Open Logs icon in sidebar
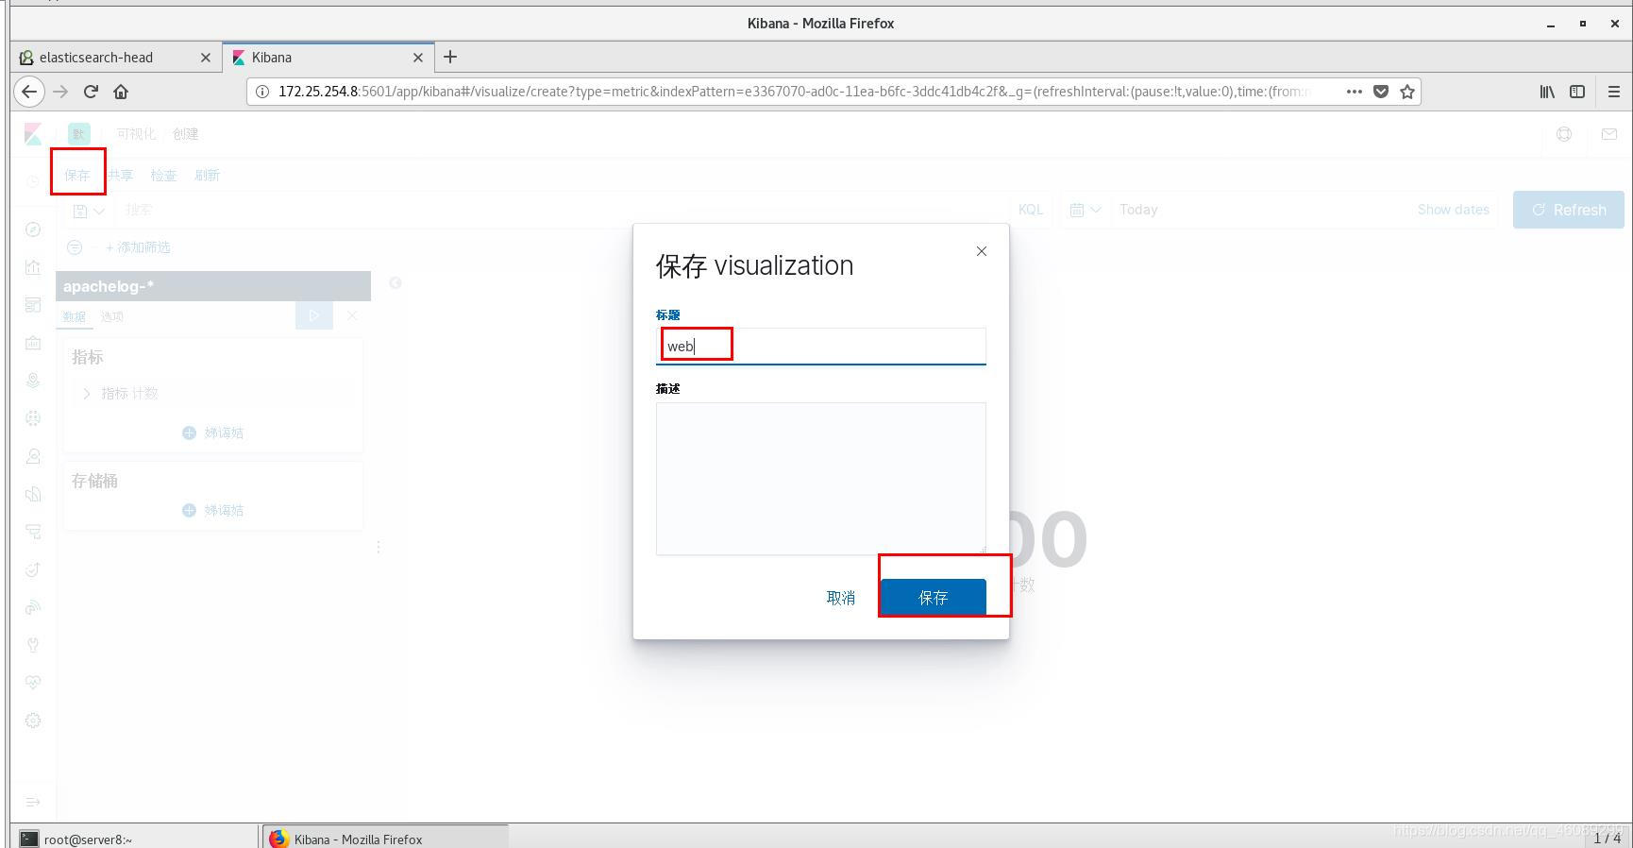Screen dimensions: 1633x848 pyautogui.click(x=33, y=494)
